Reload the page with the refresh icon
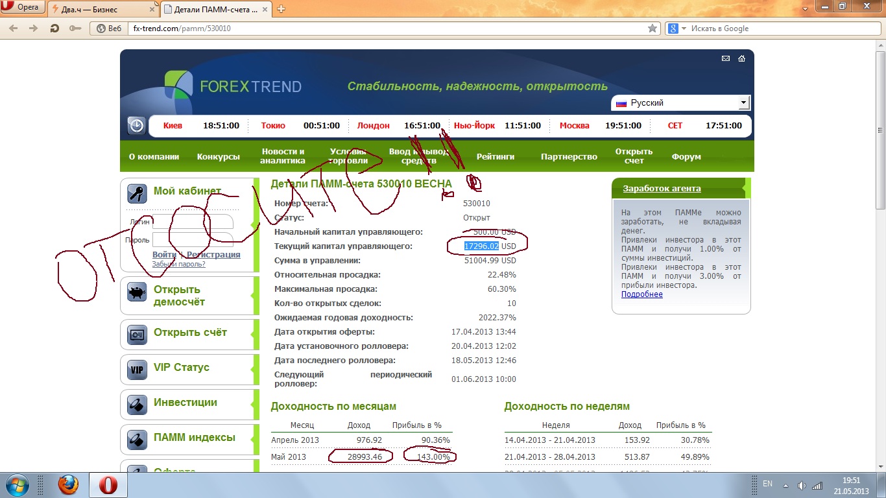This screenshot has width=886, height=498. click(54, 29)
